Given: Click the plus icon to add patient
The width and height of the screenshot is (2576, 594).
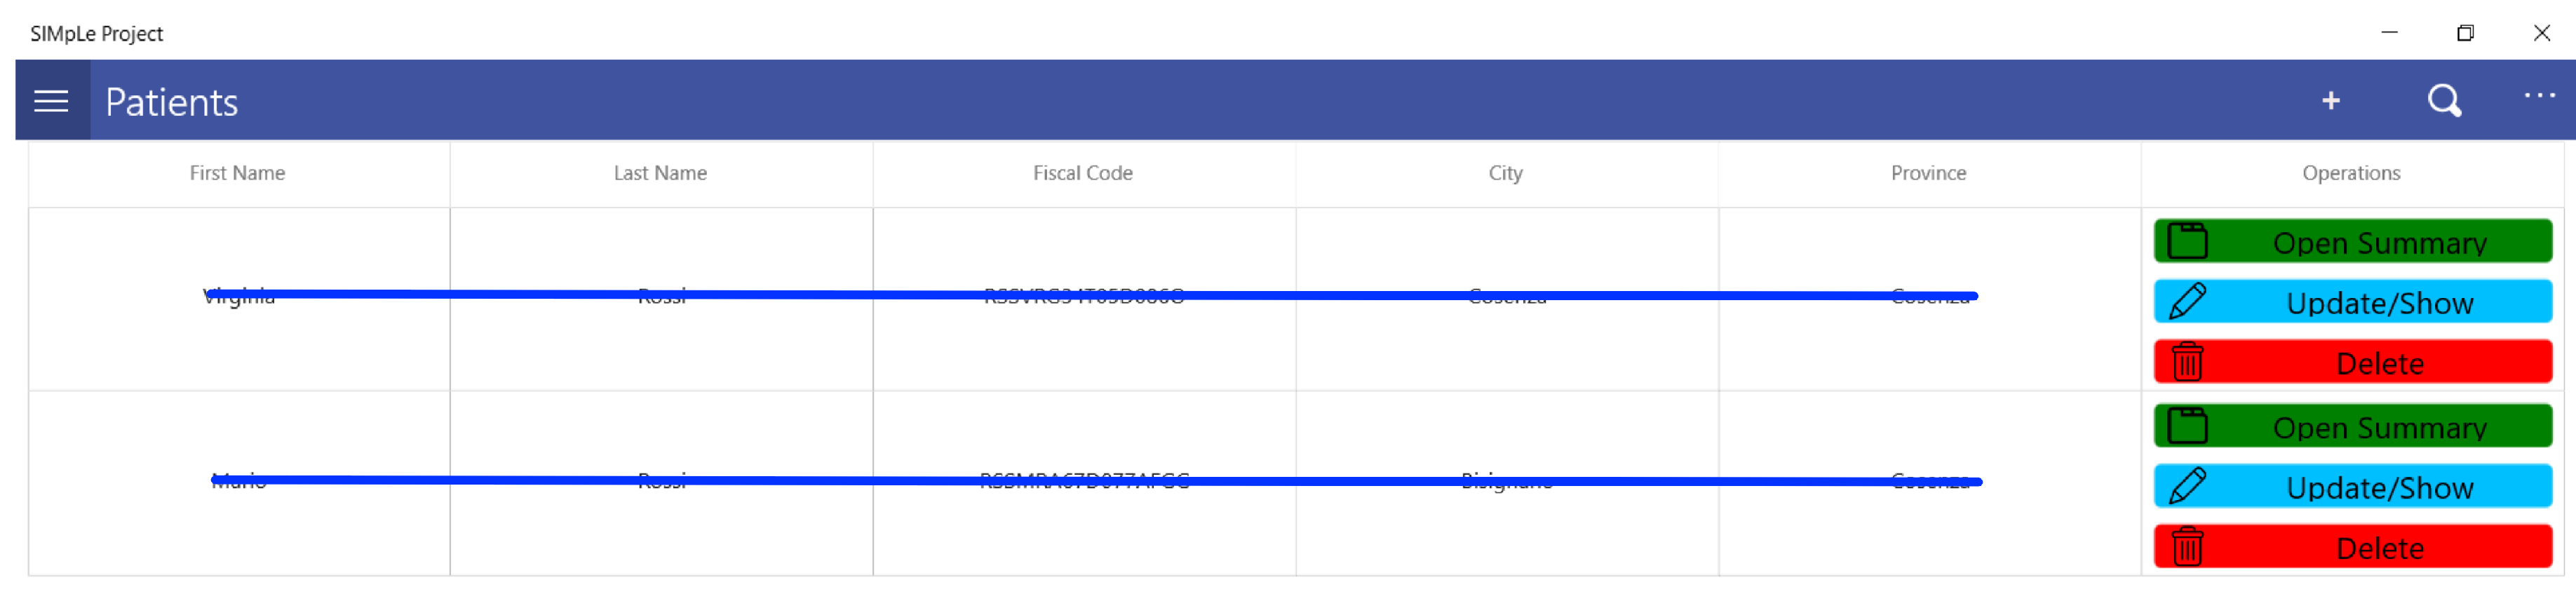Looking at the screenshot, I should [x=2330, y=101].
